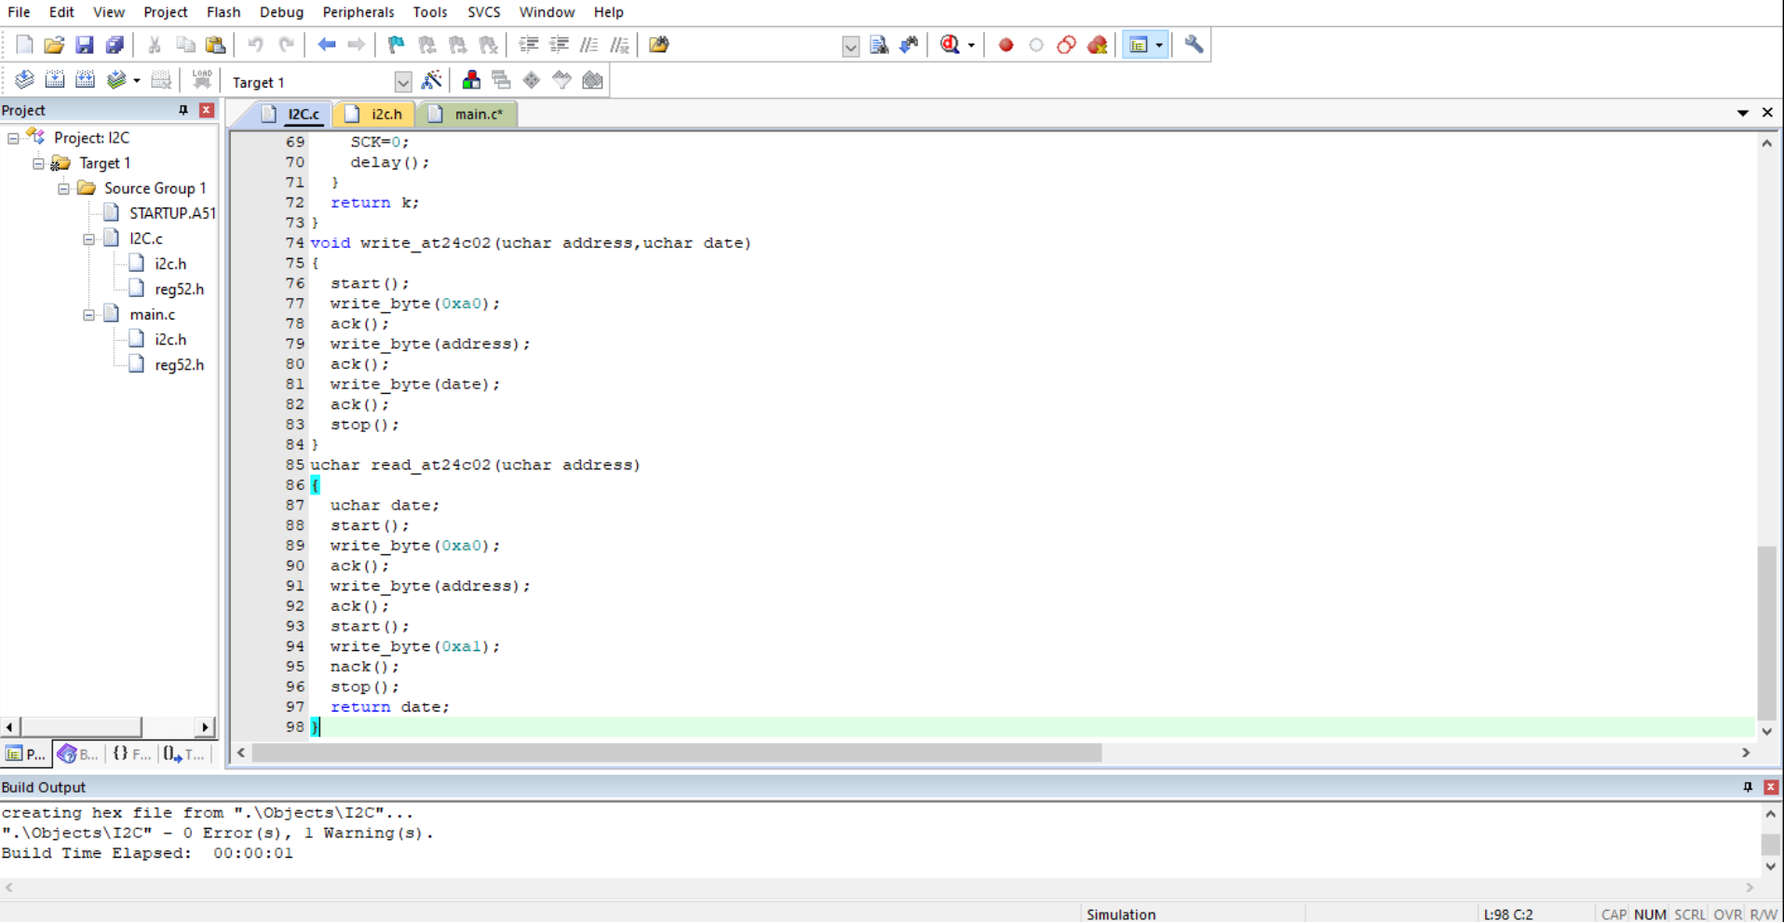Start incremental find with the binoculars arrow icon
Screen dimensions: 1784x922
[x=909, y=45]
